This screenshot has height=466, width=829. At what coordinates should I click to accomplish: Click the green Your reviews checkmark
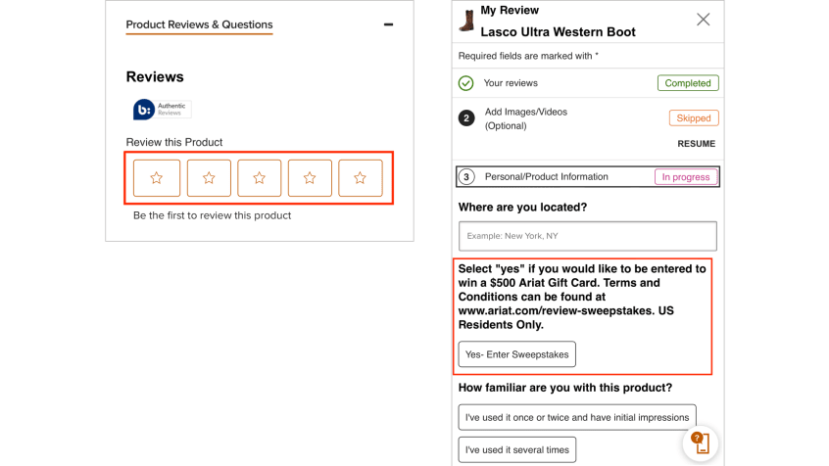pos(465,83)
